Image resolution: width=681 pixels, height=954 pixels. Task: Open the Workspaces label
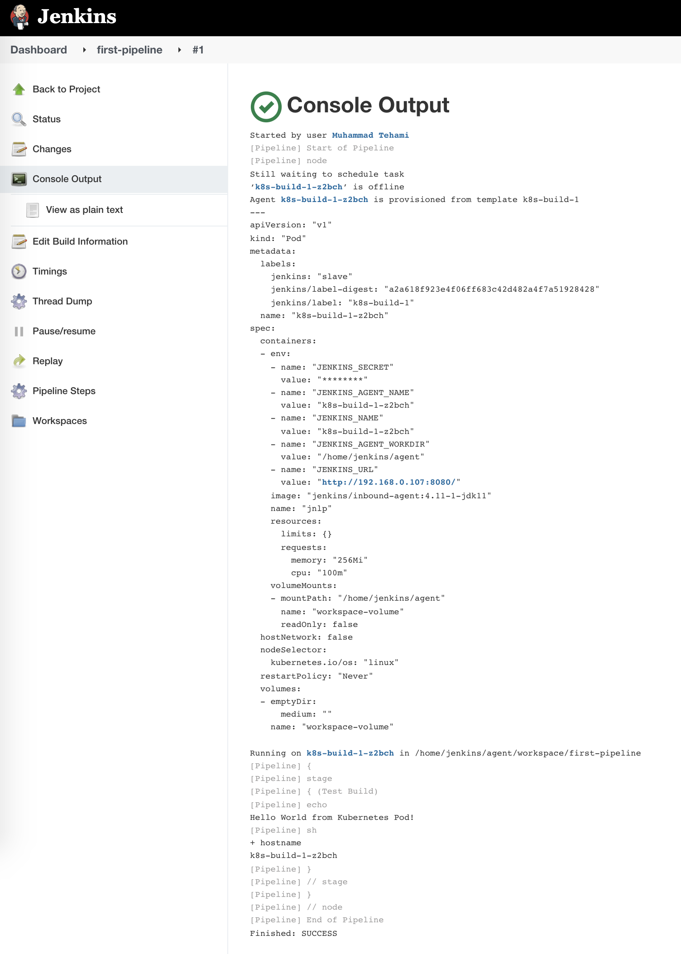pos(60,421)
